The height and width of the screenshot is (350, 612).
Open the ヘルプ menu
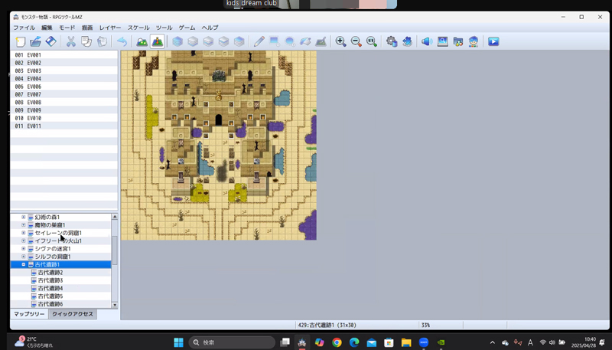[x=210, y=28]
